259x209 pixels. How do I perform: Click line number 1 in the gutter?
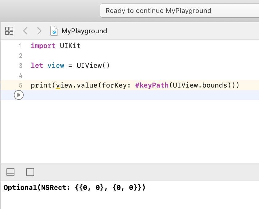pyautogui.click(x=21, y=46)
